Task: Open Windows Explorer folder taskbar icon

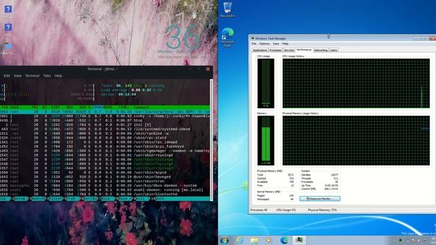Action: click(254, 240)
